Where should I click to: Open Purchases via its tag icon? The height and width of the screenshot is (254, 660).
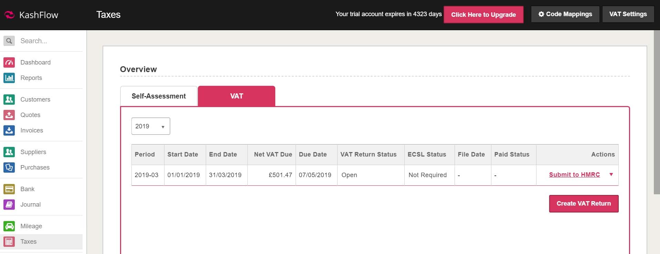pyautogui.click(x=9, y=168)
